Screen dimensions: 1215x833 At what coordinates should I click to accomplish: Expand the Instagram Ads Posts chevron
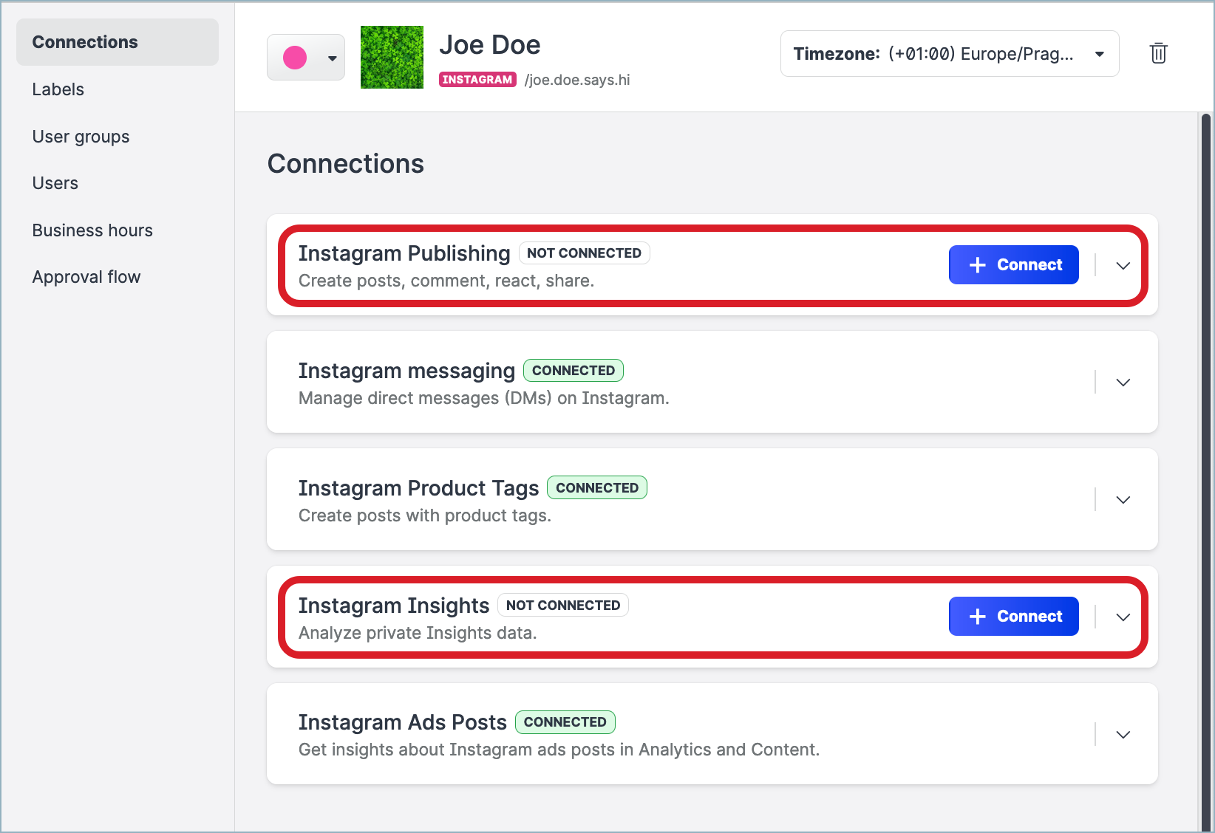(x=1123, y=735)
